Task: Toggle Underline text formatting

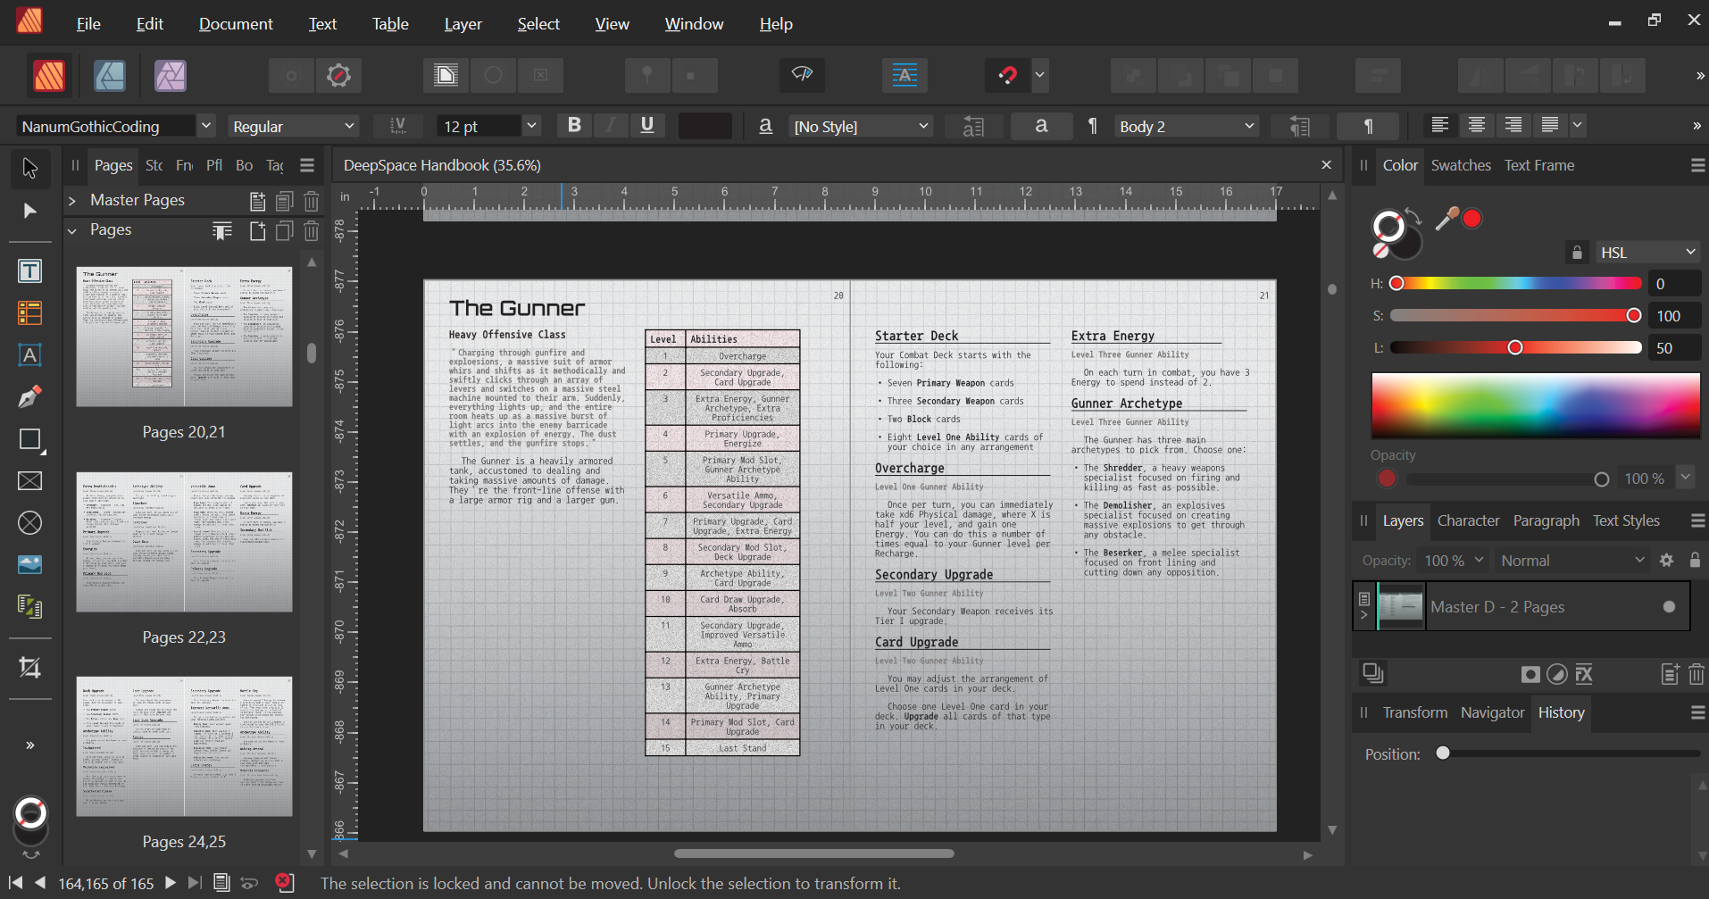Action: [647, 126]
